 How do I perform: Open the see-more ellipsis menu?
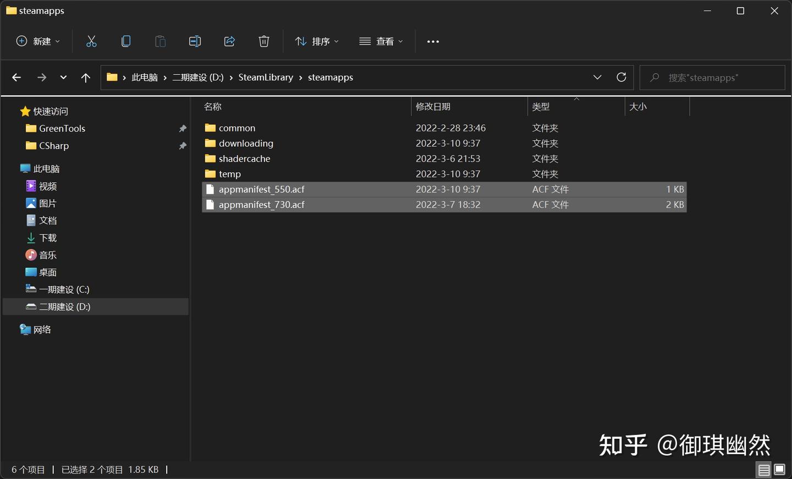click(x=433, y=41)
